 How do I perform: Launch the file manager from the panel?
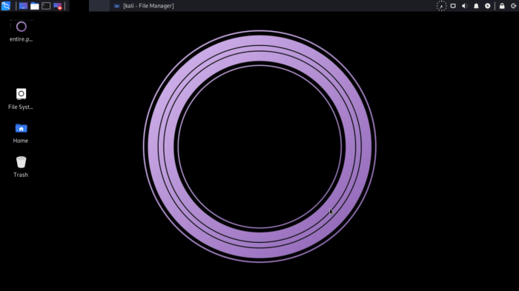point(34,6)
